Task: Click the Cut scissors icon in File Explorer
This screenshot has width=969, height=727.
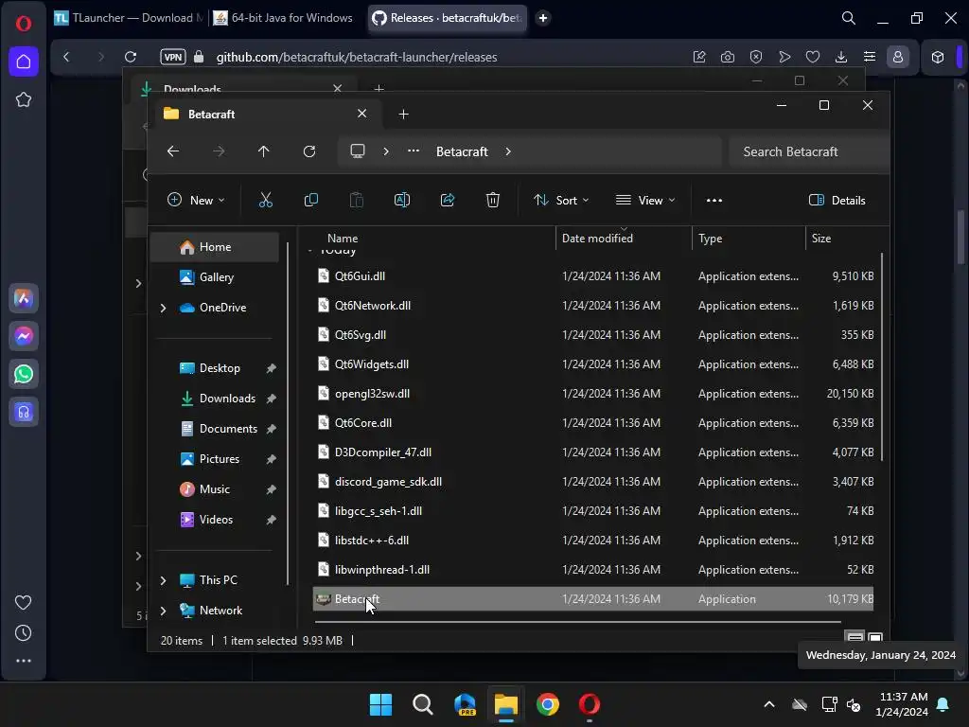Action: point(265,201)
